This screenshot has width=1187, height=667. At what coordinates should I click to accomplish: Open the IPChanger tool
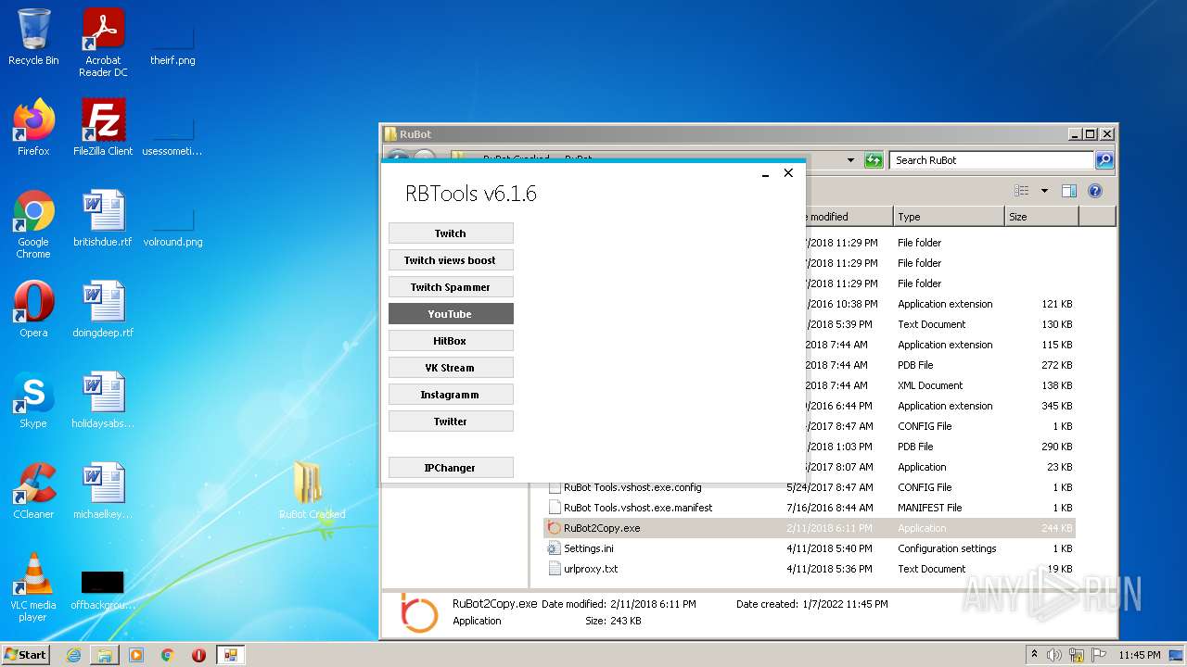tap(451, 468)
